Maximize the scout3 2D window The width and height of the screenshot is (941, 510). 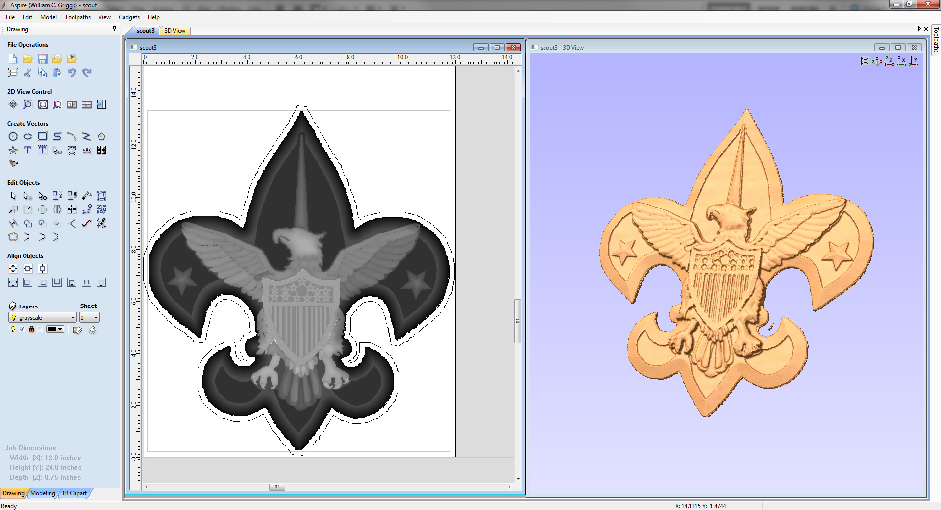(x=497, y=48)
